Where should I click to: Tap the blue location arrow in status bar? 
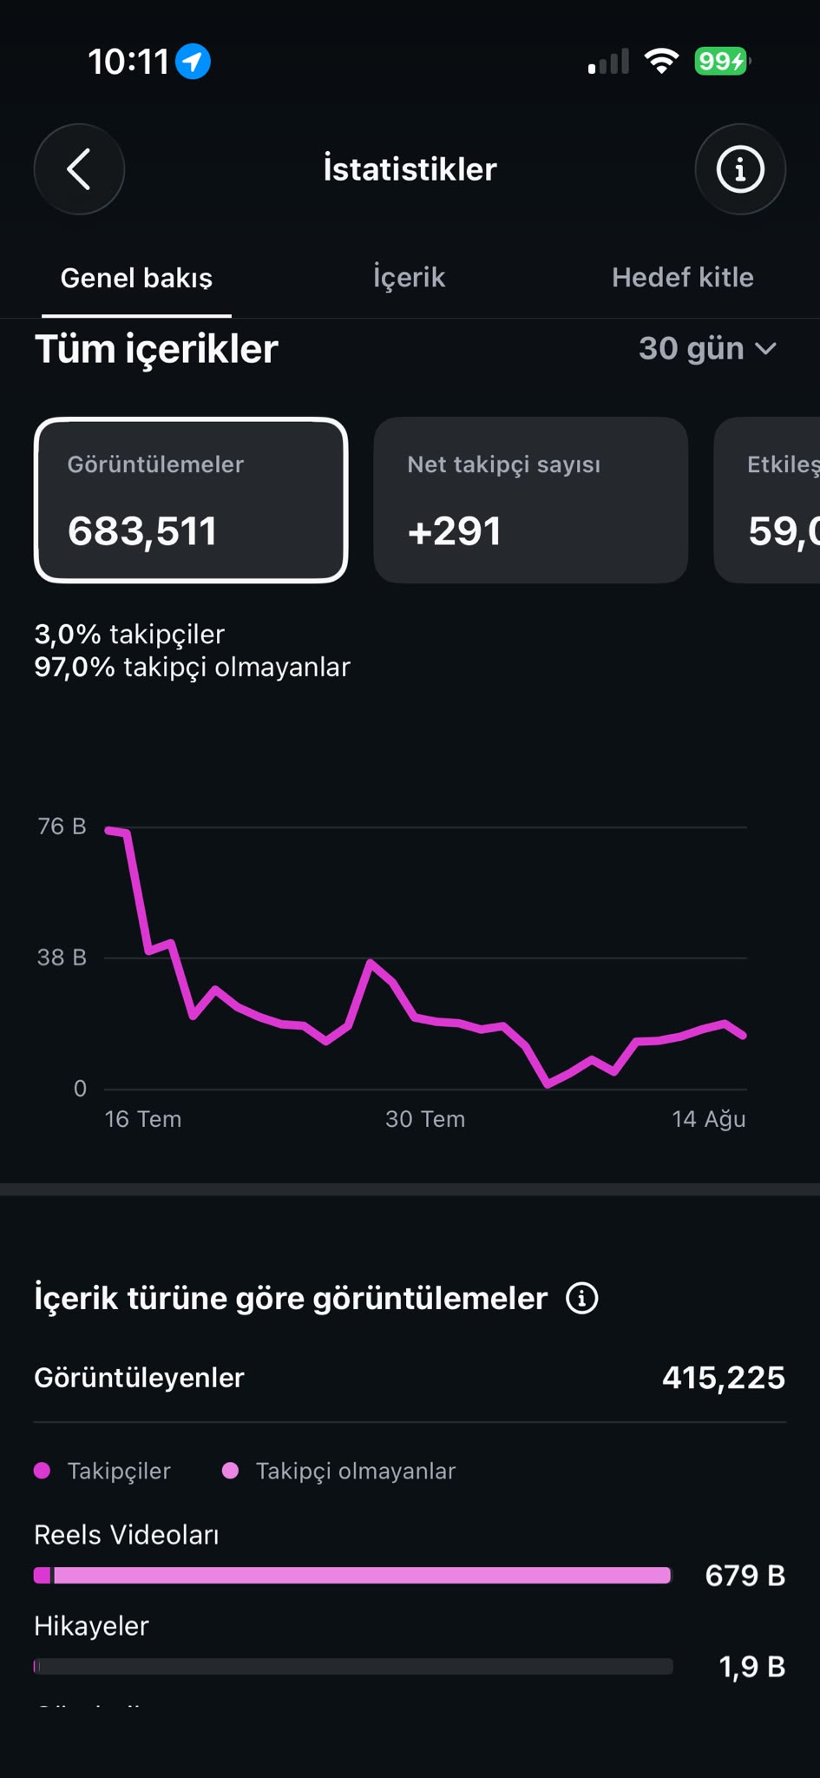193,62
